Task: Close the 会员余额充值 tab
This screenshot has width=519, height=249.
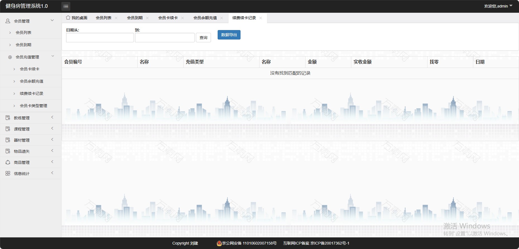Action: 222,18
